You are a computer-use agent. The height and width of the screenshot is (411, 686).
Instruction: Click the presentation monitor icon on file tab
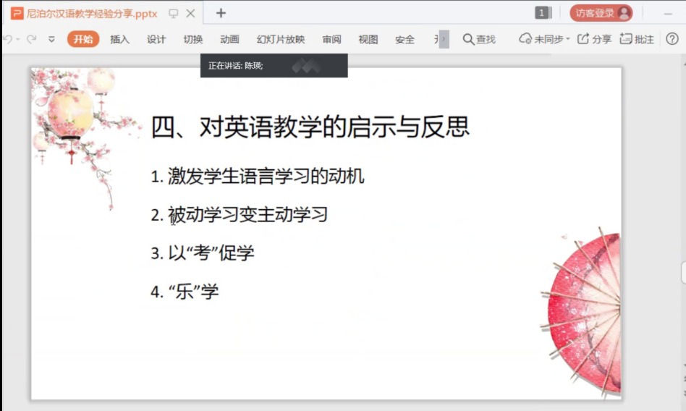pyautogui.click(x=174, y=13)
